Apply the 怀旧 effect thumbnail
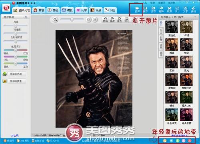 coord(186,27)
